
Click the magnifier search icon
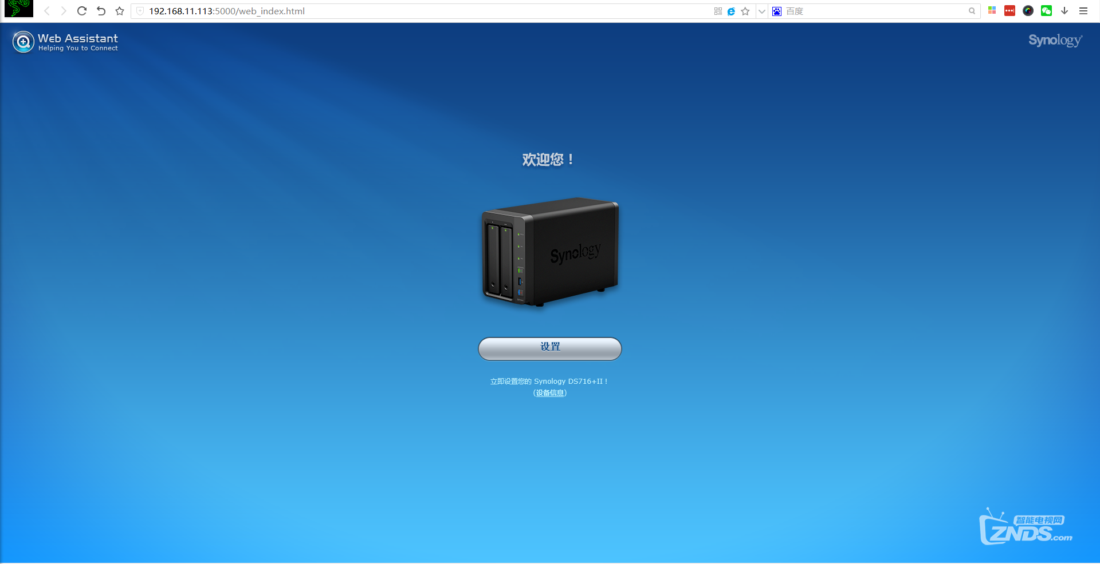pyautogui.click(x=972, y=11)
